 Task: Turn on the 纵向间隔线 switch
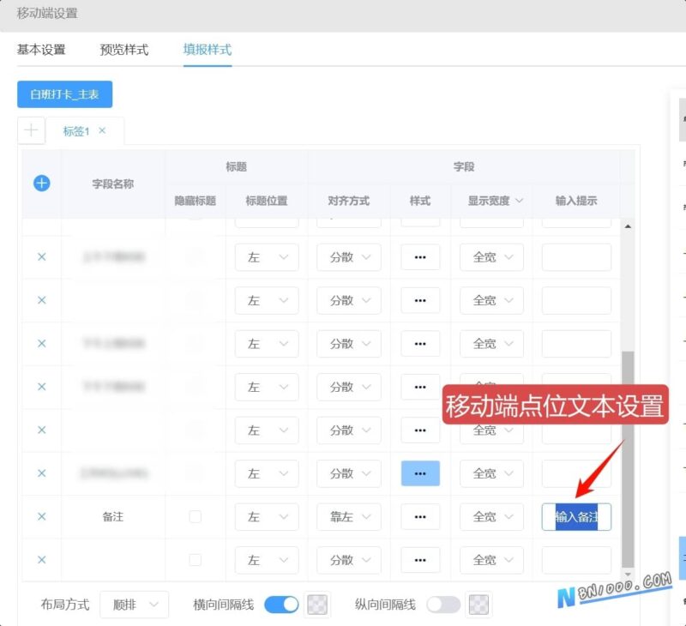[443, 605]
